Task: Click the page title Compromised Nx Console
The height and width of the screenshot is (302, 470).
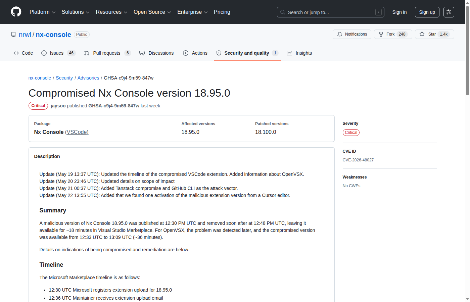Action: [129, 93]
